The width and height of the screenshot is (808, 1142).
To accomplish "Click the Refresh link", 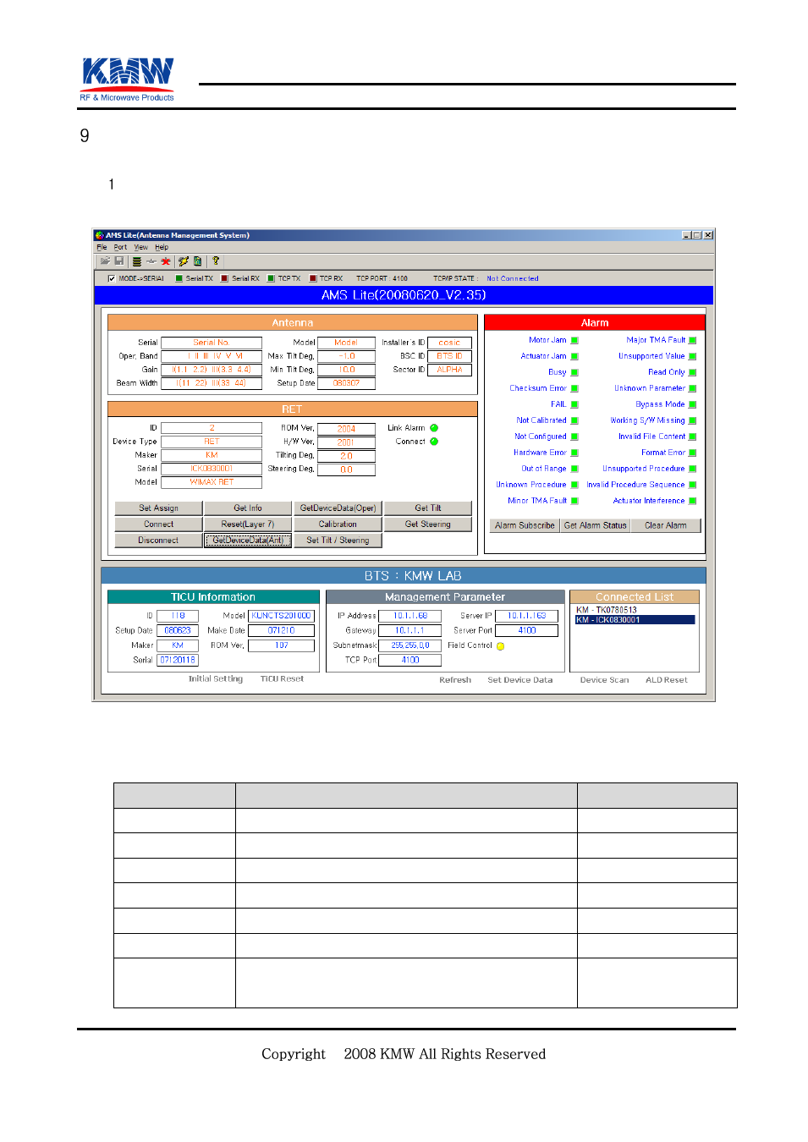I will (455, 680).
